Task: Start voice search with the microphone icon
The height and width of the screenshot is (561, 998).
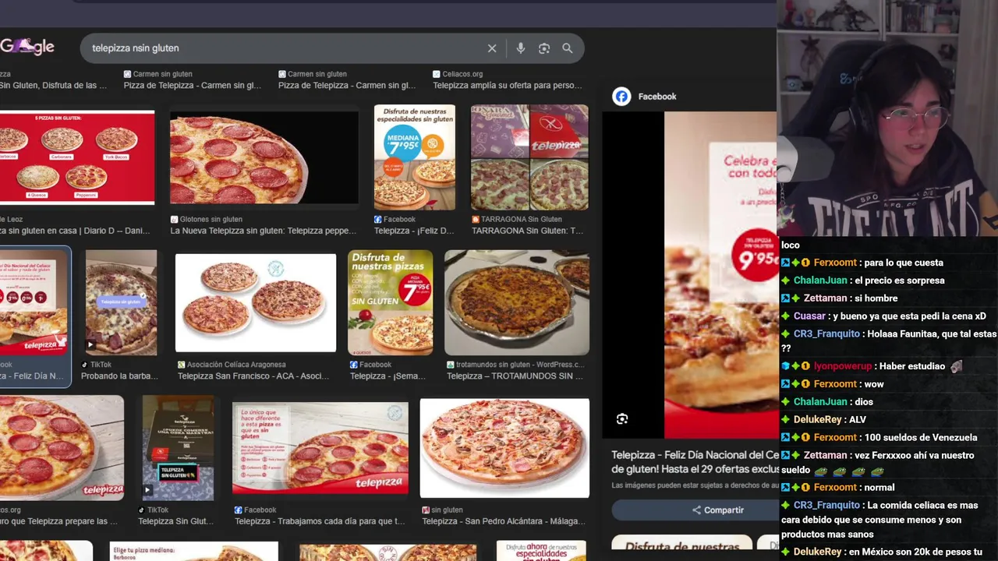Action: tap(520, 48)
